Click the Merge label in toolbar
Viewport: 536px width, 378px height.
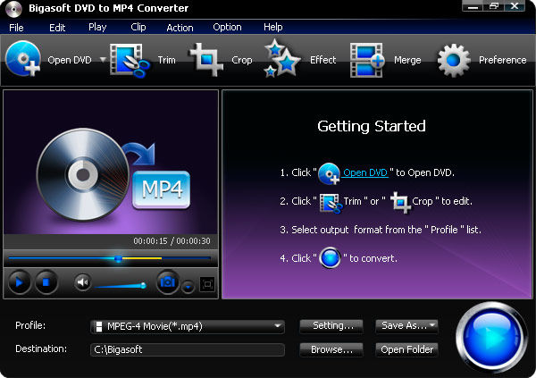click(x=407, y=60)
